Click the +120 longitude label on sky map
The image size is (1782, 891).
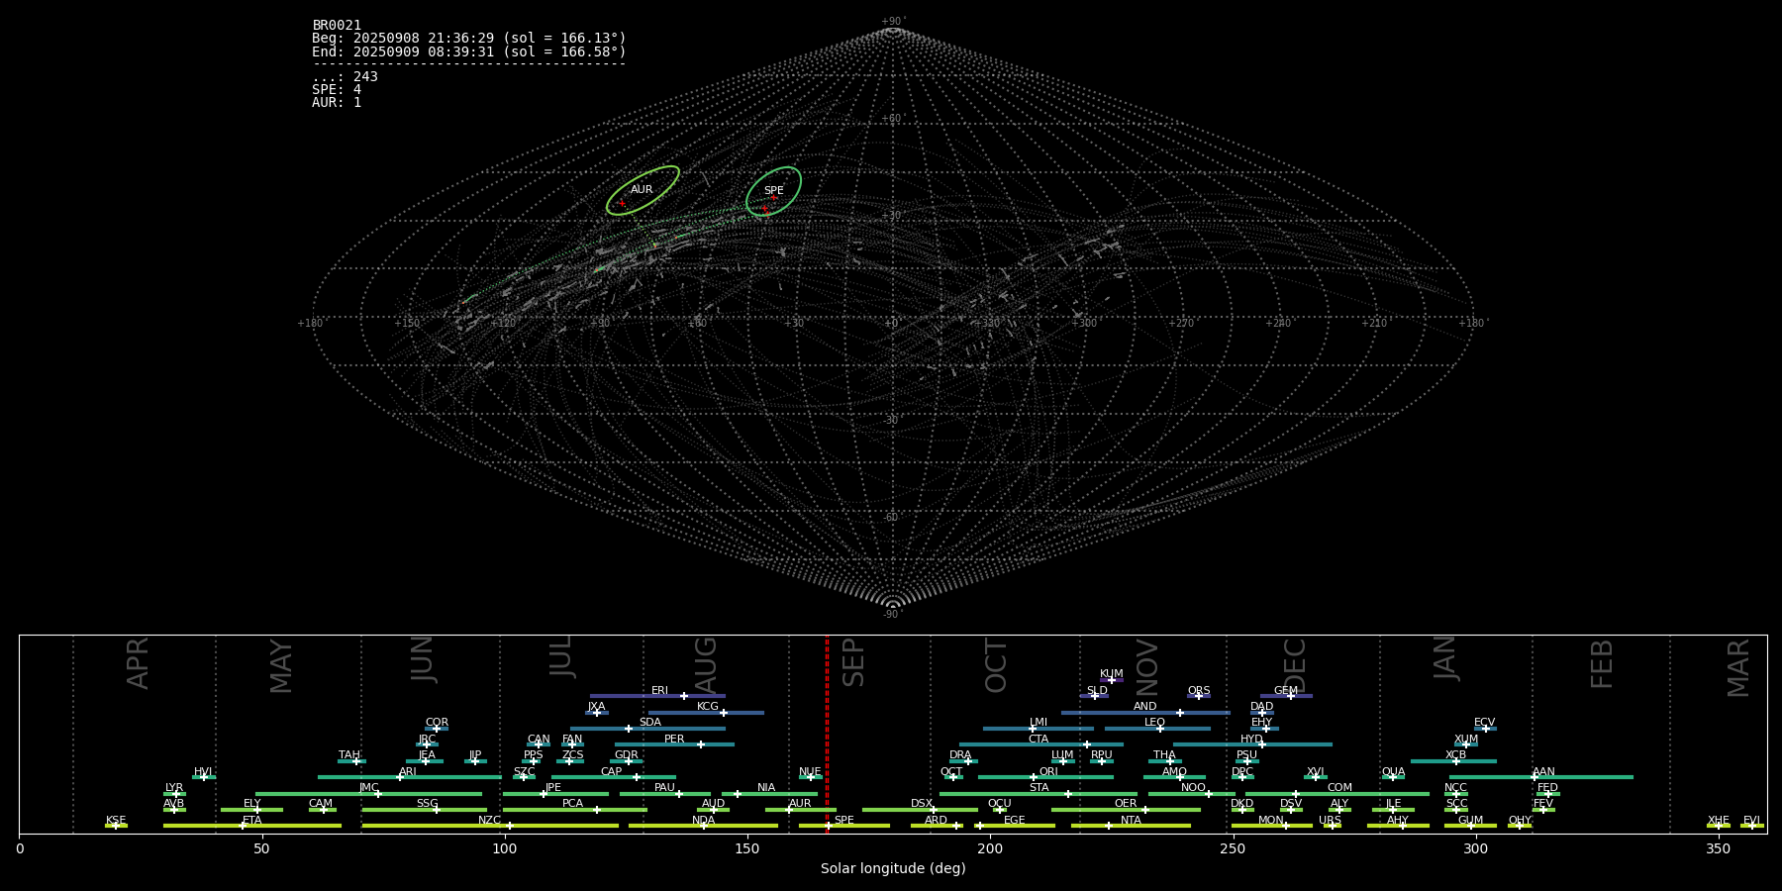point(503,324)
